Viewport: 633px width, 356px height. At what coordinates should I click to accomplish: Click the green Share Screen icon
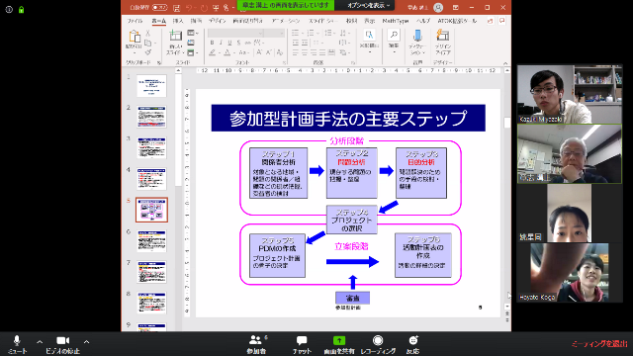tap(339, 340)
